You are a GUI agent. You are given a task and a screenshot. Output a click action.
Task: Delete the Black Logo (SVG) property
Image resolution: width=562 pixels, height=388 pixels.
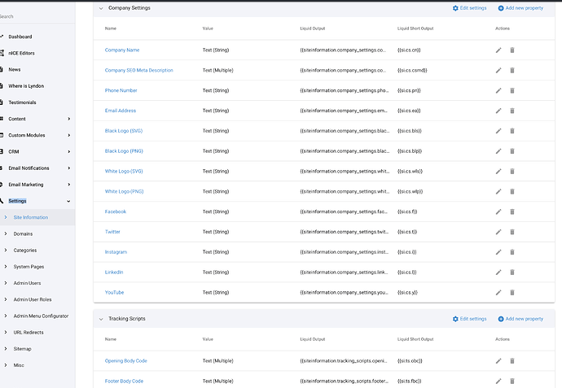[x=512, y=131]
